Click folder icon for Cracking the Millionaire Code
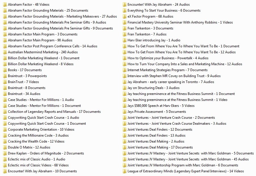This screenshot has height=176, width=256. pos(5,135)
